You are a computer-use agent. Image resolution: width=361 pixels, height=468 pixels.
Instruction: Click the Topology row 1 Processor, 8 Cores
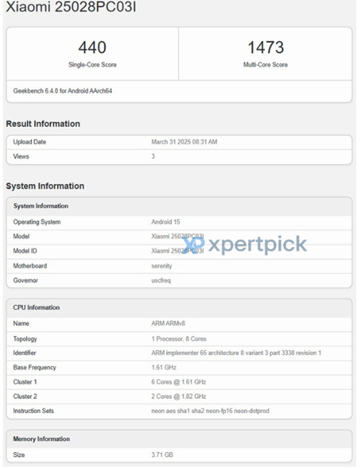[x=179, y=339]
